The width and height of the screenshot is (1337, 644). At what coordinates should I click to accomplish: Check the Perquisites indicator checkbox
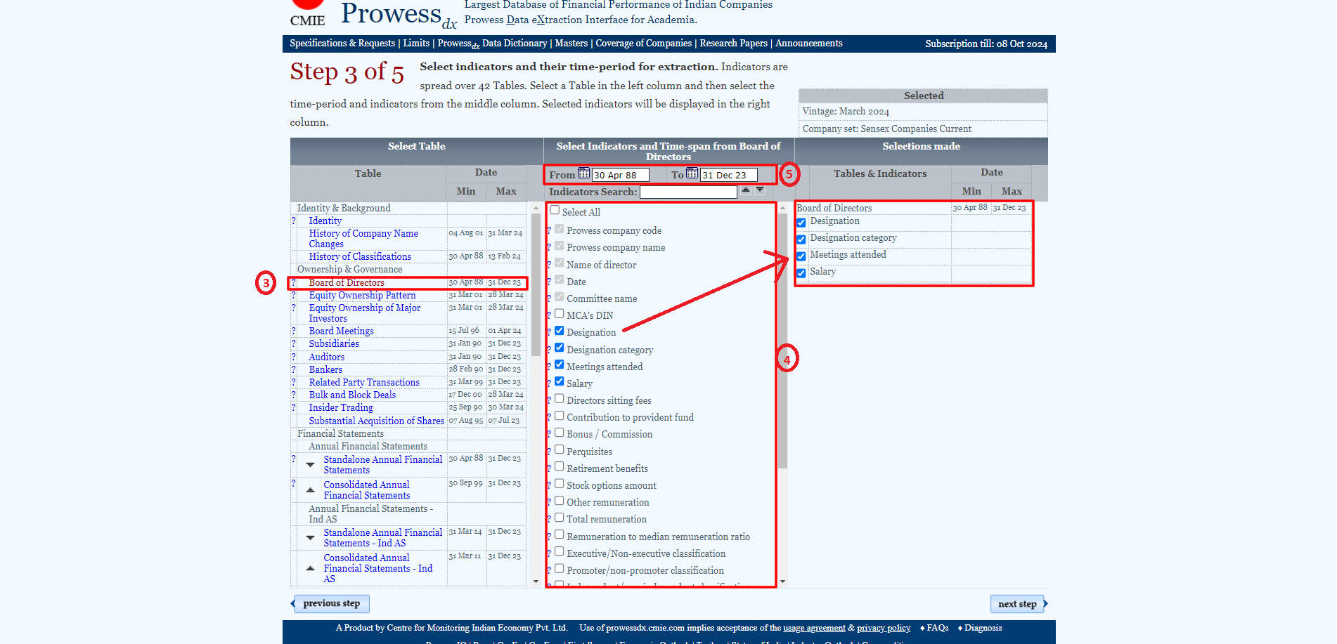560,449
